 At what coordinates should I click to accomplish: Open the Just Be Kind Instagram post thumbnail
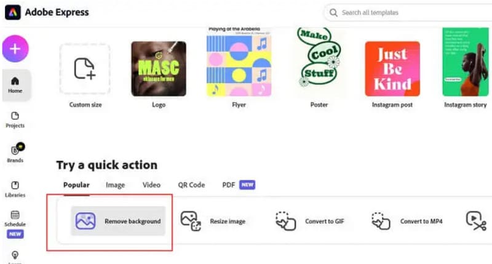click(x=392, y=68)
